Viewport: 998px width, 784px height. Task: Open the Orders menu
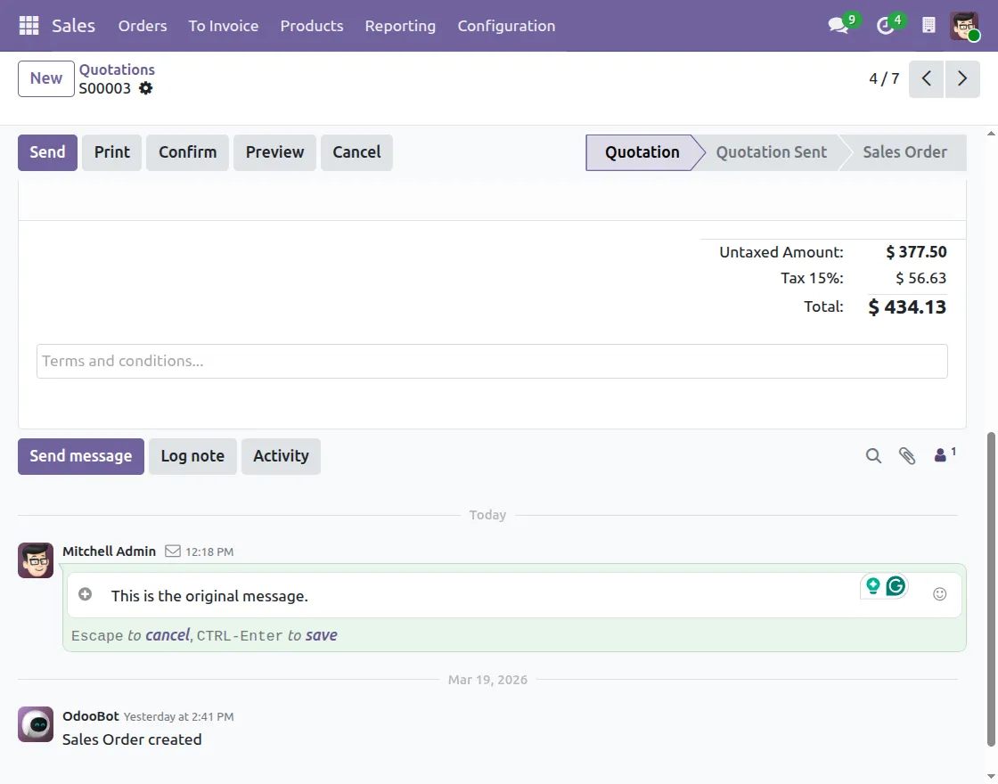142,26
